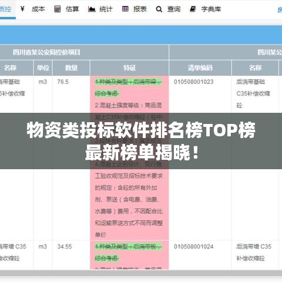Switch to the 统计 tab
Image resolution: width=282 pixels, height=282 pixels.
tap(106, 9)
